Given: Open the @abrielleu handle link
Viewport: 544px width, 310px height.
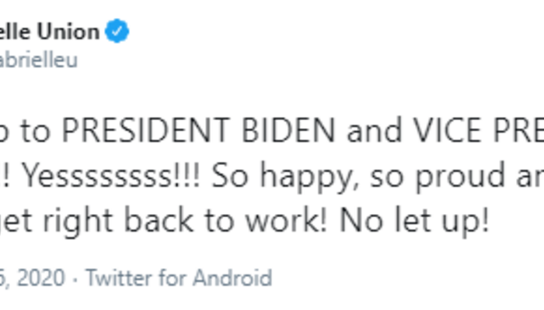Looking at the screenshot, I should pyautogui.click(x=39, y=60).
